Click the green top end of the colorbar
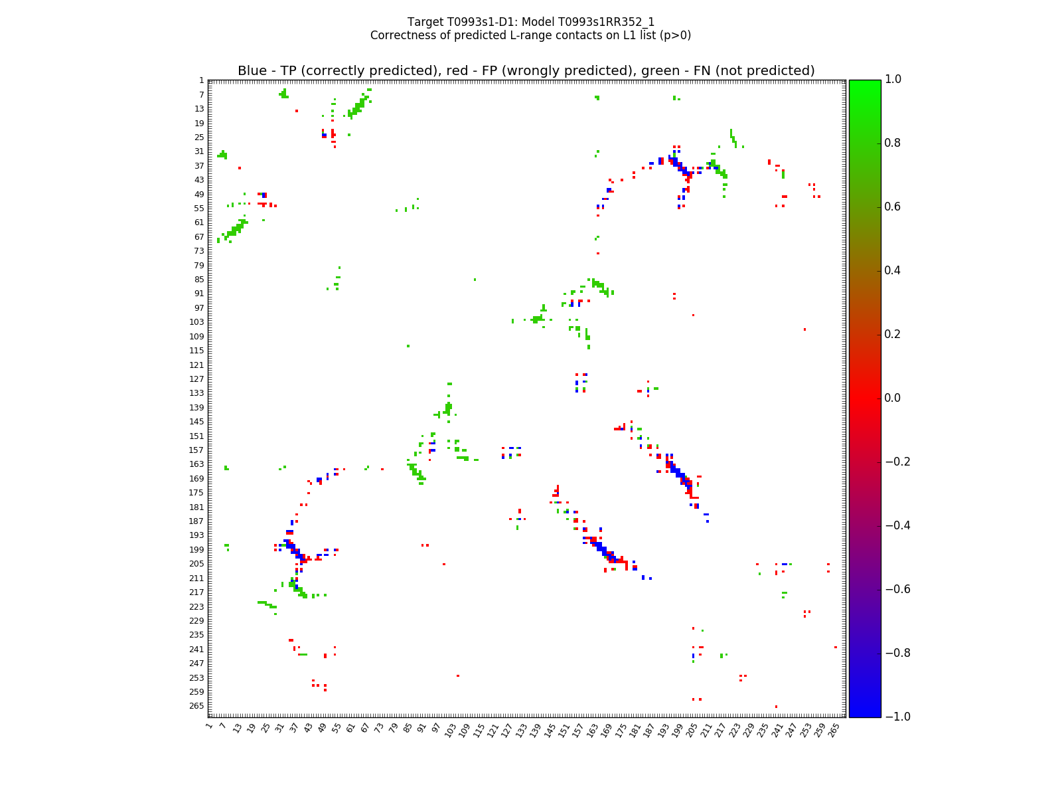Viewport: 1062px width, 797px height. click(864, 84)
